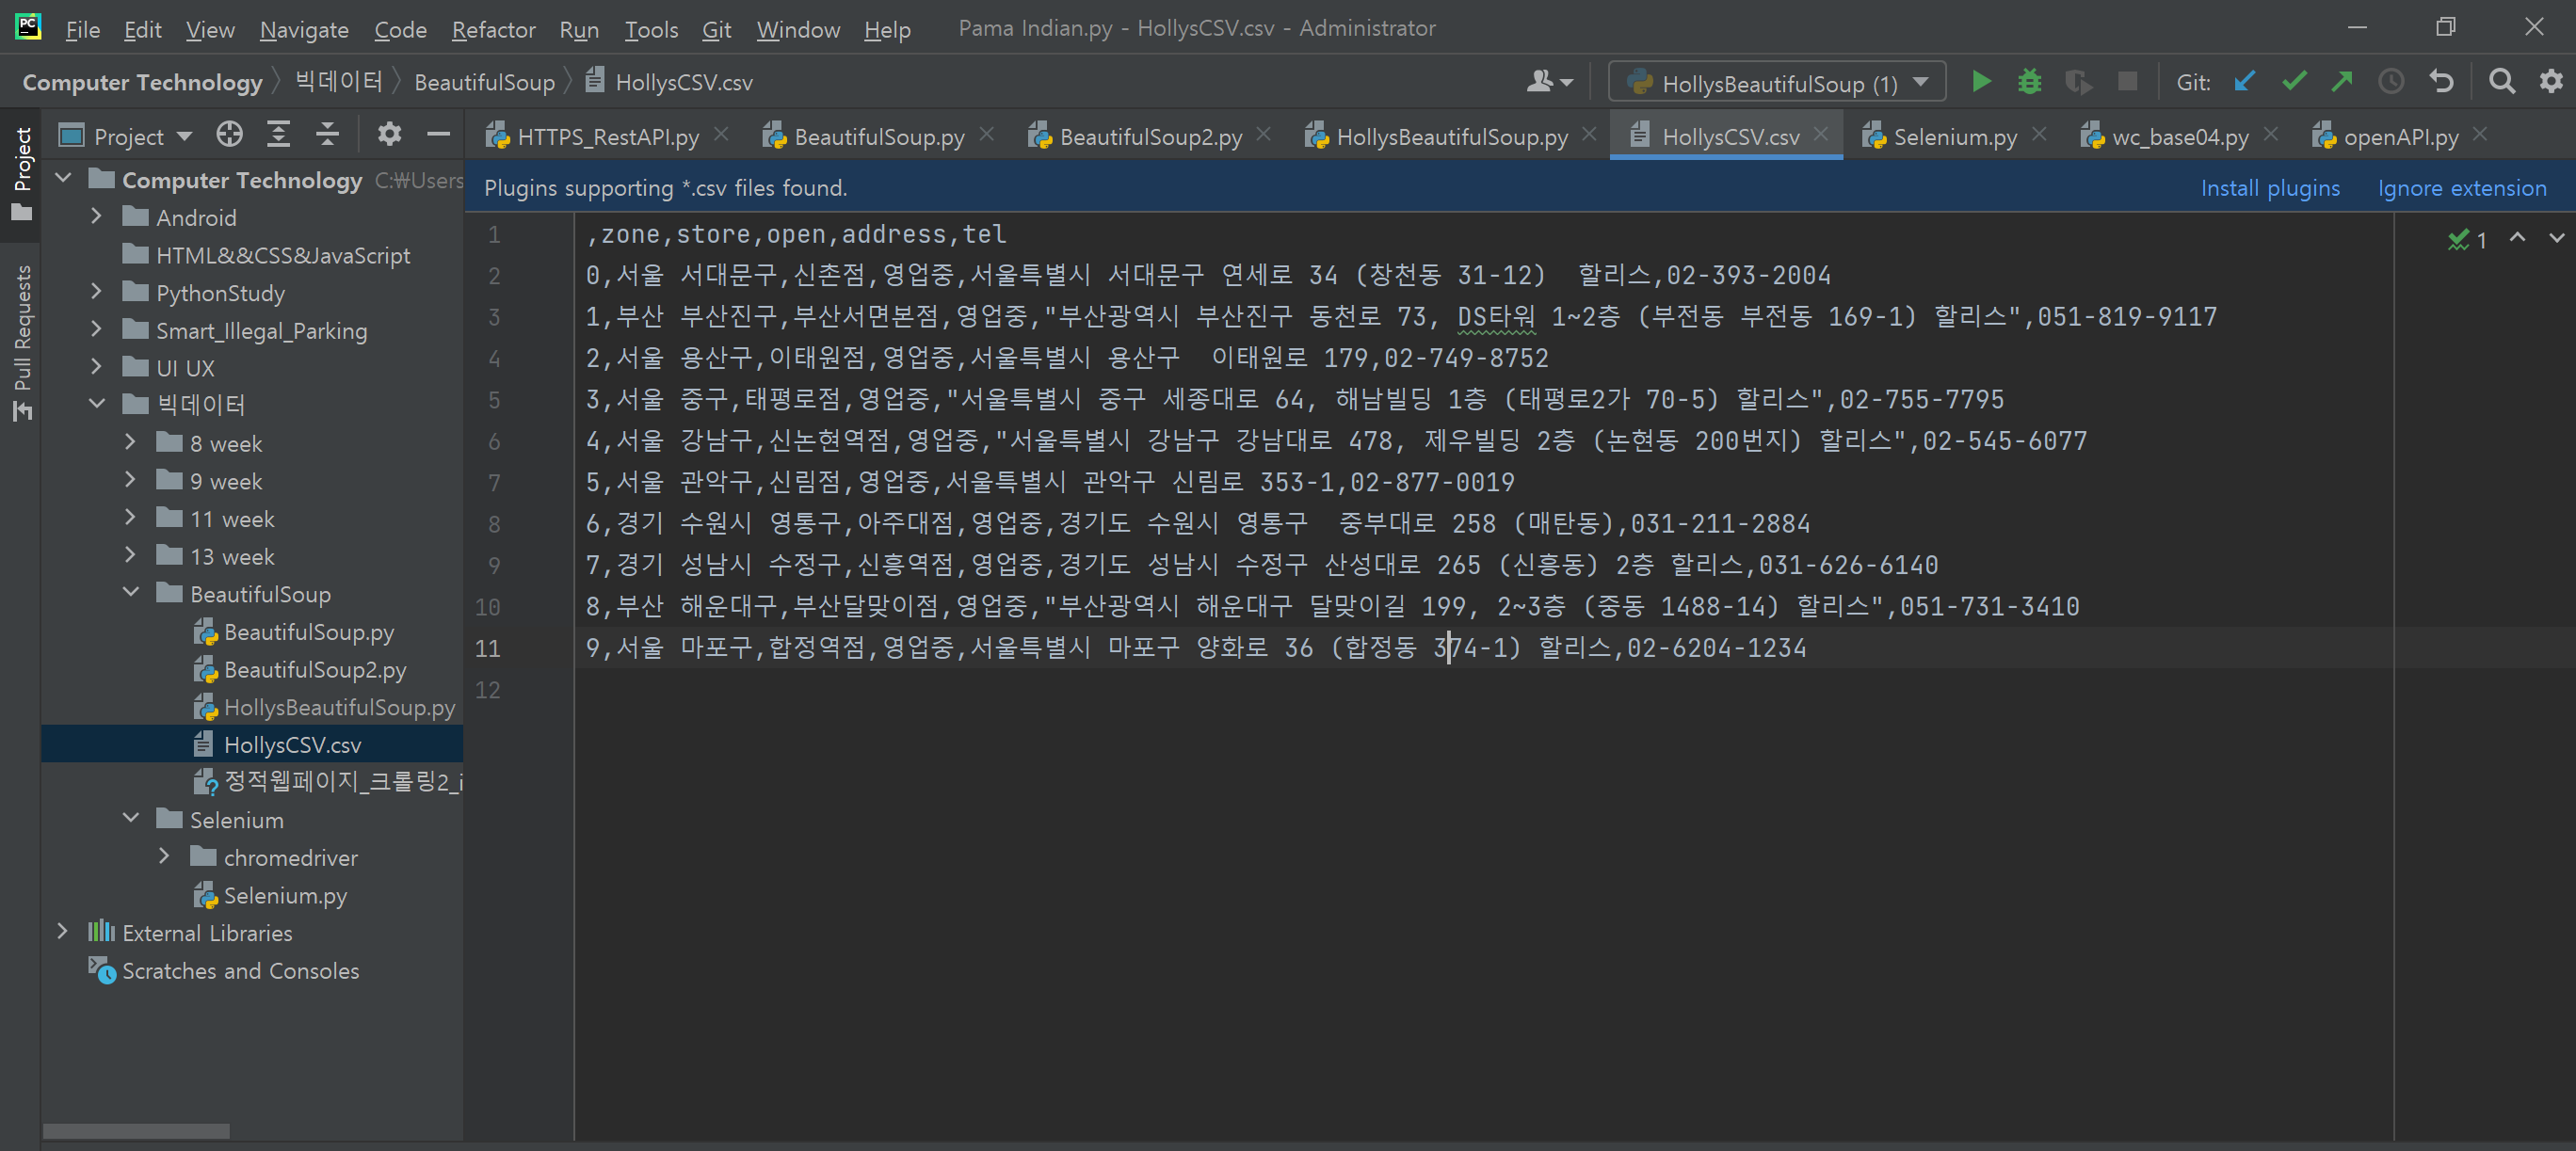Expand the 8 week folder
Viewport: 2576px width, 1151px height.
coord(130,442)
